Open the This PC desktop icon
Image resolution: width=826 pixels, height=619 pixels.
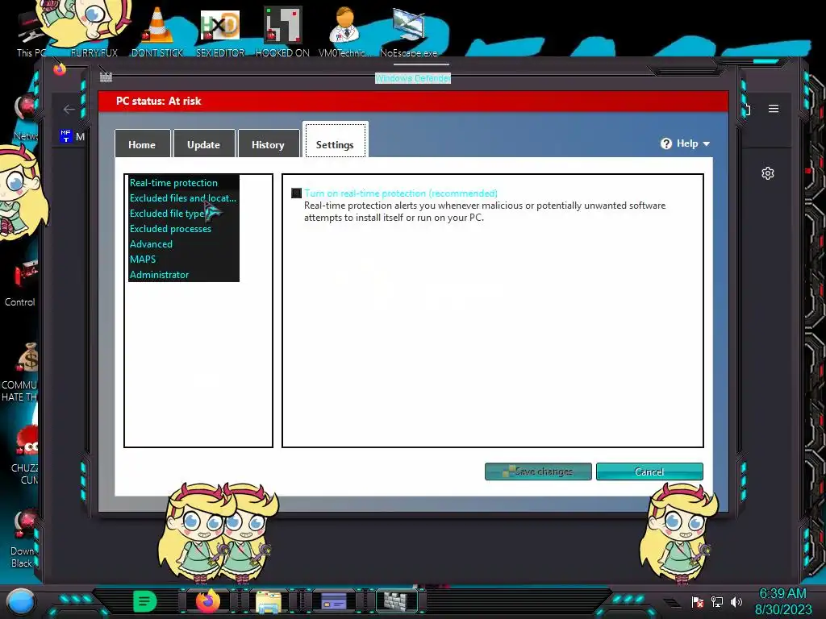31,34
